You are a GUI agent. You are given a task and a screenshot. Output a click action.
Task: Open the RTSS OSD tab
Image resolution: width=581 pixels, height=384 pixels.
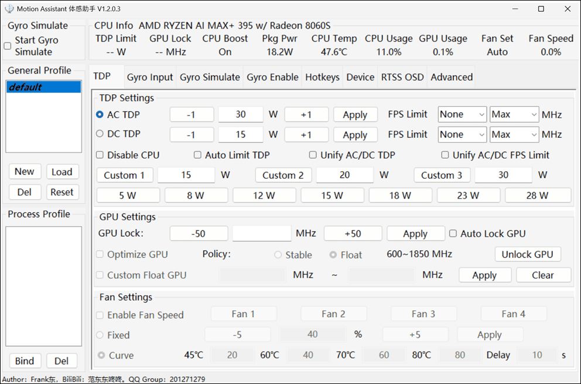[402, 77]
